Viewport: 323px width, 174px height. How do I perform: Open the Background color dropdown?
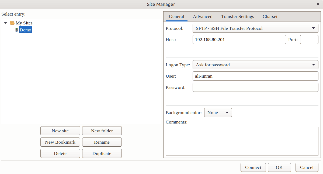click(218, 113)
